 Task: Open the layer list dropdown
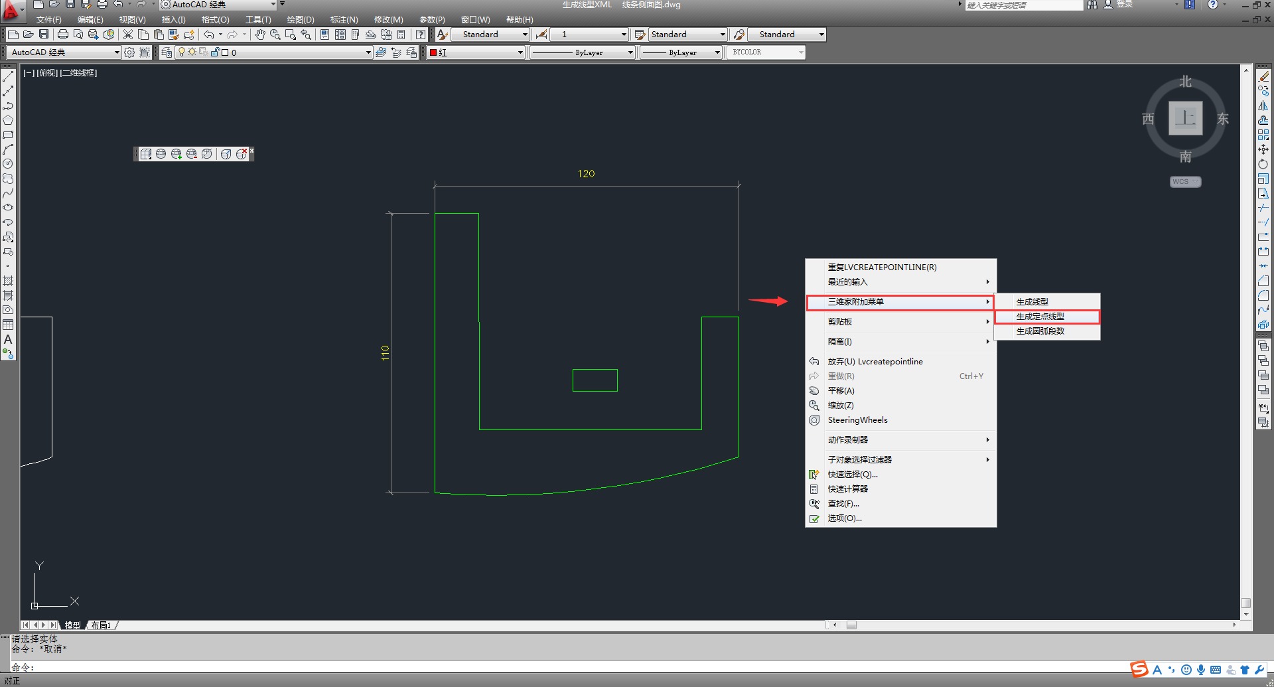[274, 52]
